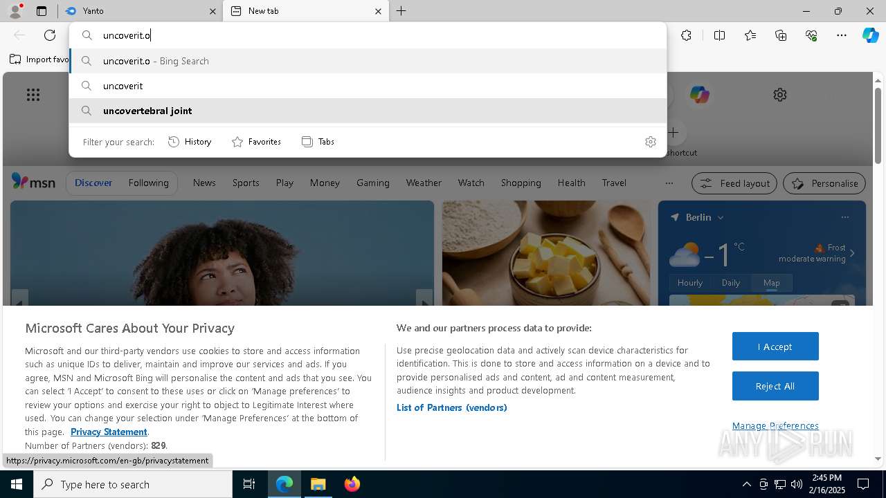The width and height of the screenshot is (886, 498).
Task: Open the News category
Action: [x=204, y=183]
